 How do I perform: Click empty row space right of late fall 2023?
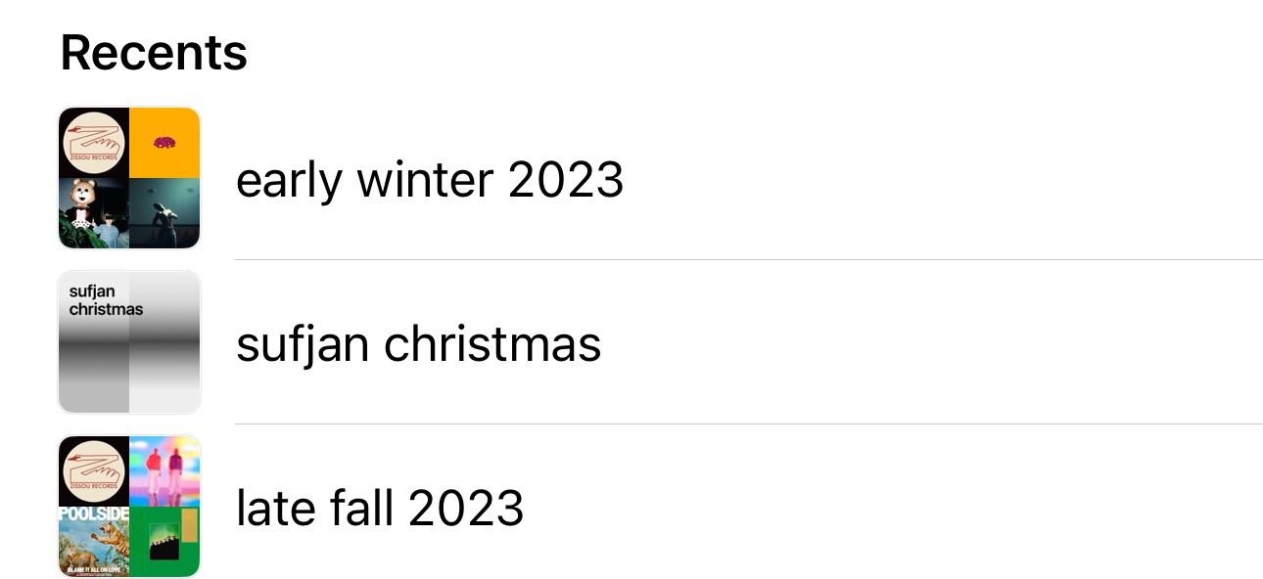930,509
